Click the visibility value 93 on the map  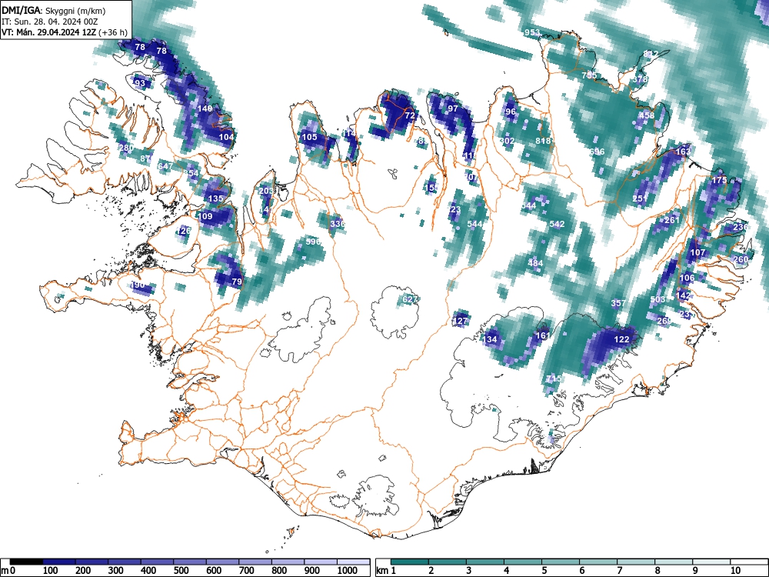[140, 83]
